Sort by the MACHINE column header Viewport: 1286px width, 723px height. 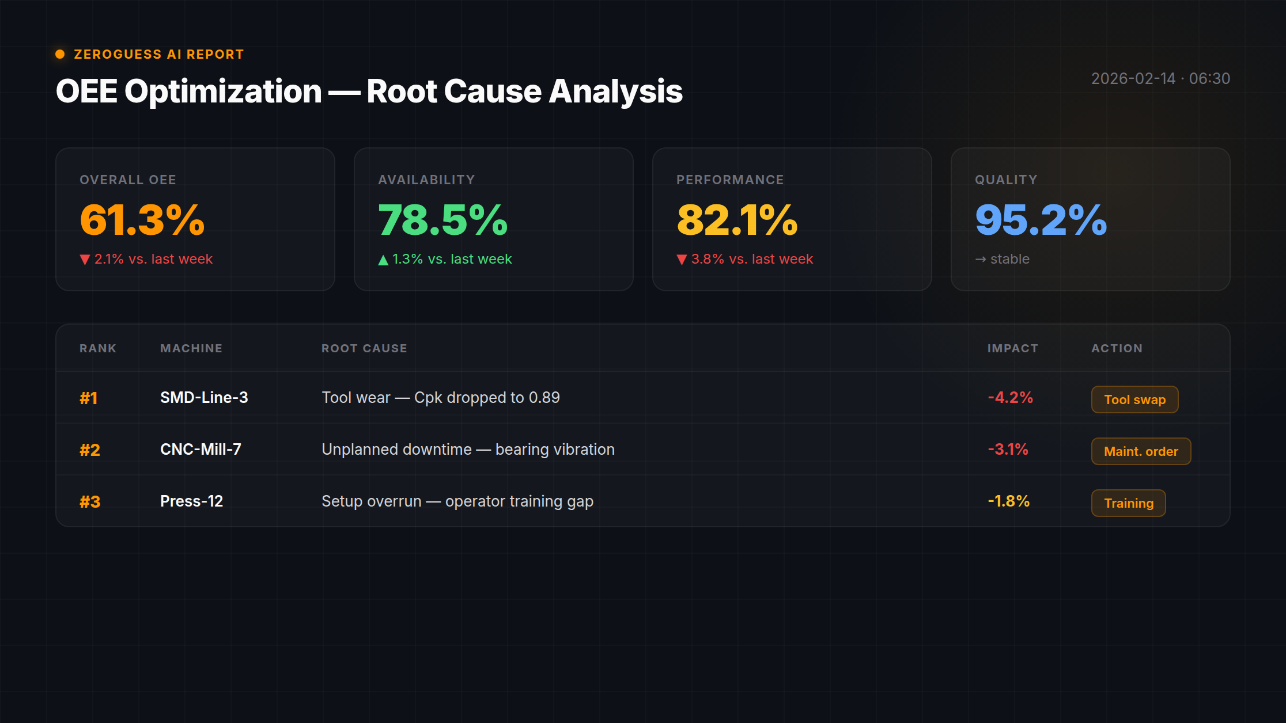(x=191, y=348)
